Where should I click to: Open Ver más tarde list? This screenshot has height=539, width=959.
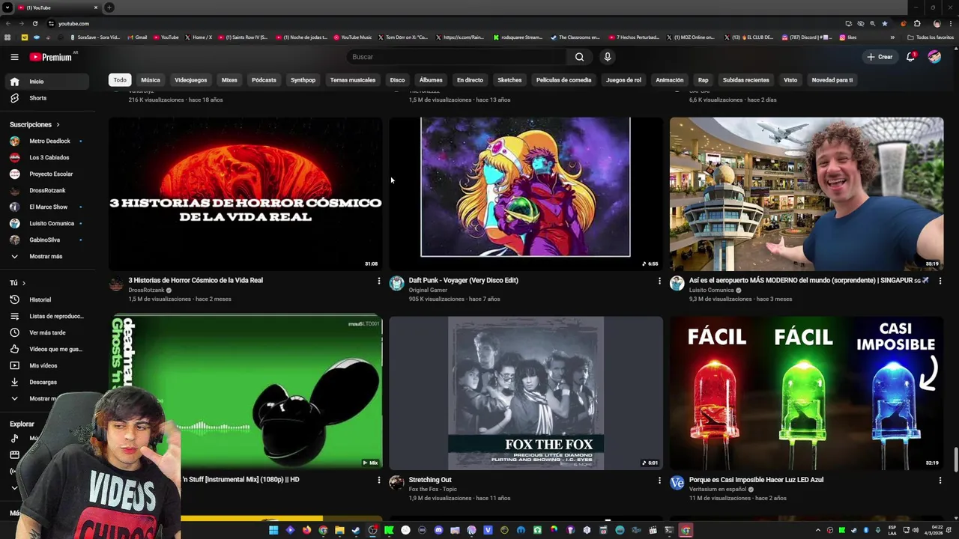(x=47, y=332)
